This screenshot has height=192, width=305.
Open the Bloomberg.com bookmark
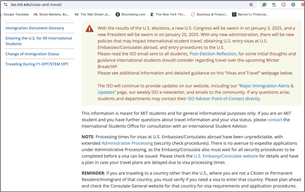coord(130,14)
